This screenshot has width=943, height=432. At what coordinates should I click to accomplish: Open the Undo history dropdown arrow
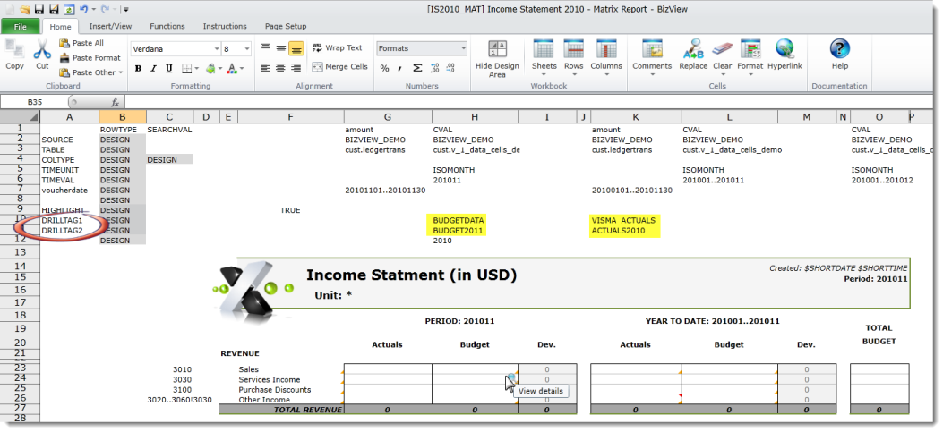[x=93, y=10]
